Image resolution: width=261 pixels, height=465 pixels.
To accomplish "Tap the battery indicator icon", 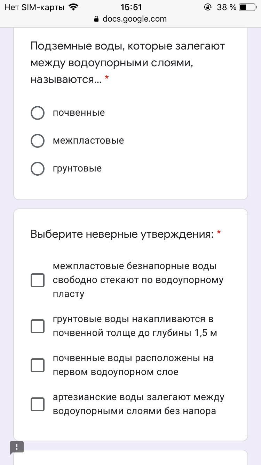I will pyautogui.click(x=247, y=7).
